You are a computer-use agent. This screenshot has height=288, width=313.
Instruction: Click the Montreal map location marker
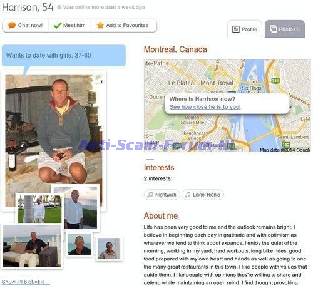pos(254,81)
